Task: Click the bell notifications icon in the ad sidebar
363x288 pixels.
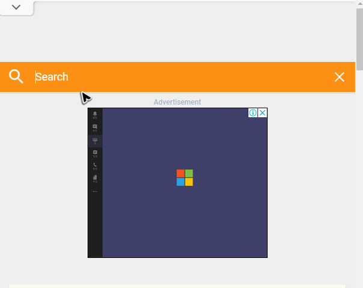Action: pyautogui.click(x=95, y=115)
